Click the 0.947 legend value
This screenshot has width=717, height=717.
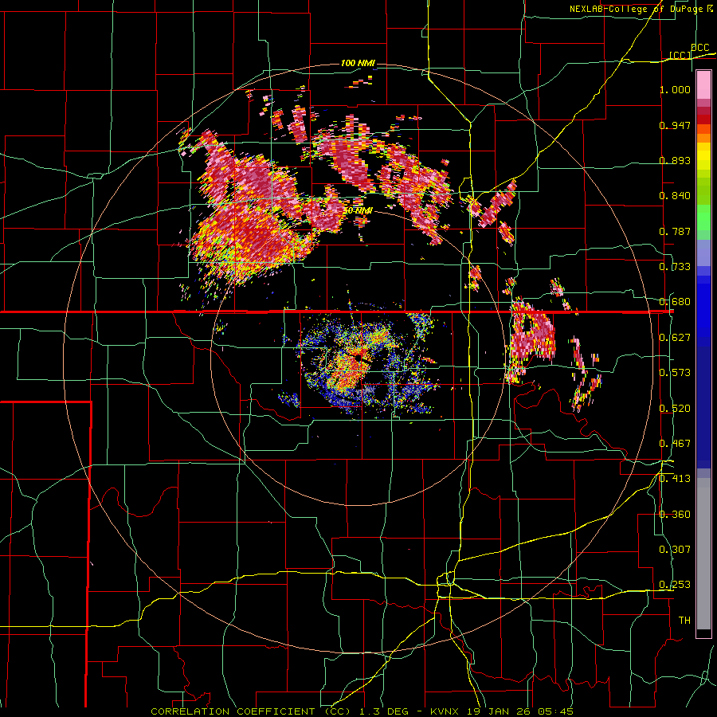[x=675, y=125]
